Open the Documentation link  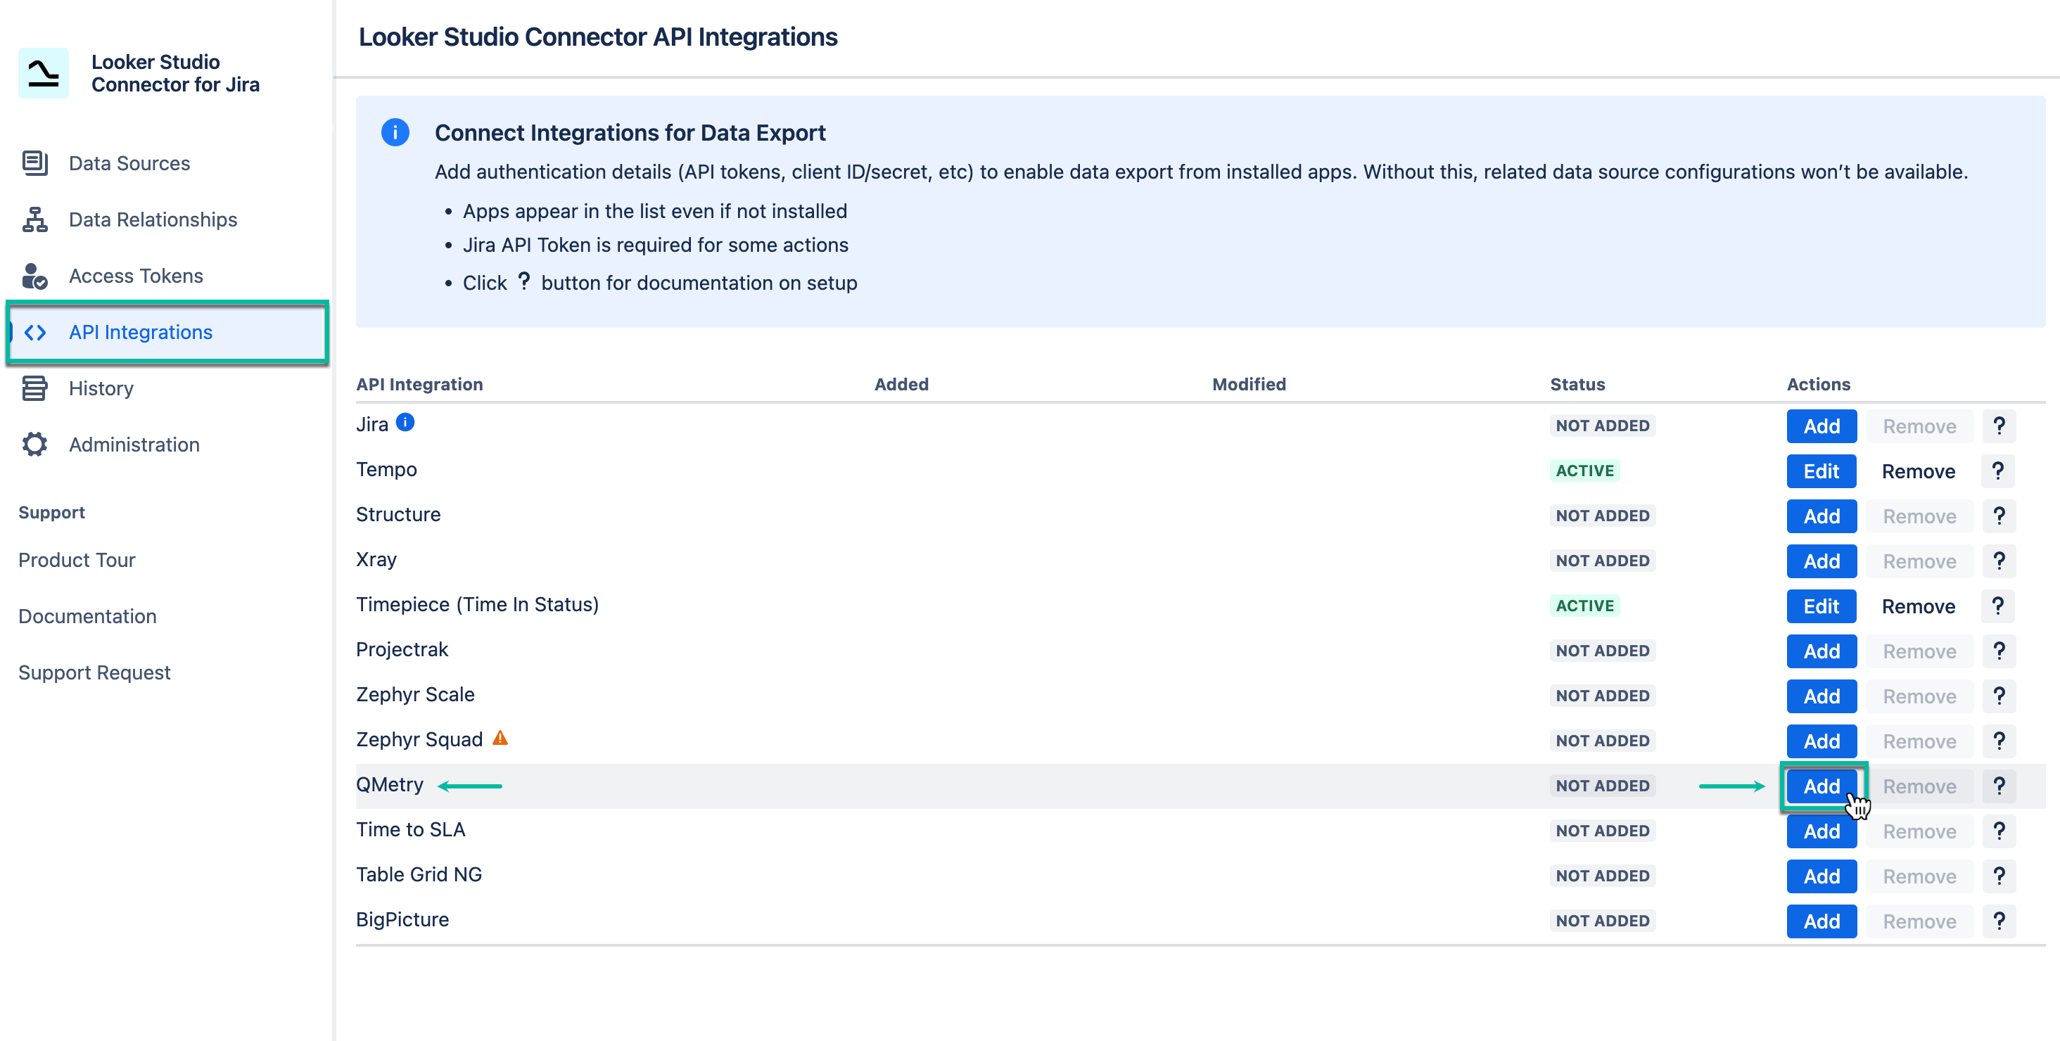(87, 615)
